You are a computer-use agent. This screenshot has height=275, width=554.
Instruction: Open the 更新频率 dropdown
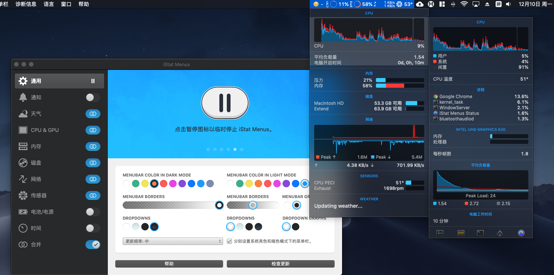(173, 241)
